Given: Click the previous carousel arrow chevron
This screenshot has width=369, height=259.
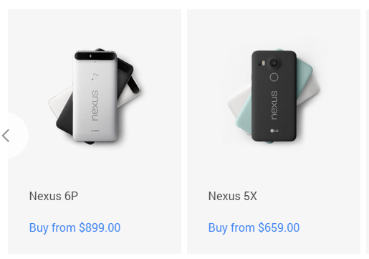Looking at the screenshot, I should click(6, 136).
